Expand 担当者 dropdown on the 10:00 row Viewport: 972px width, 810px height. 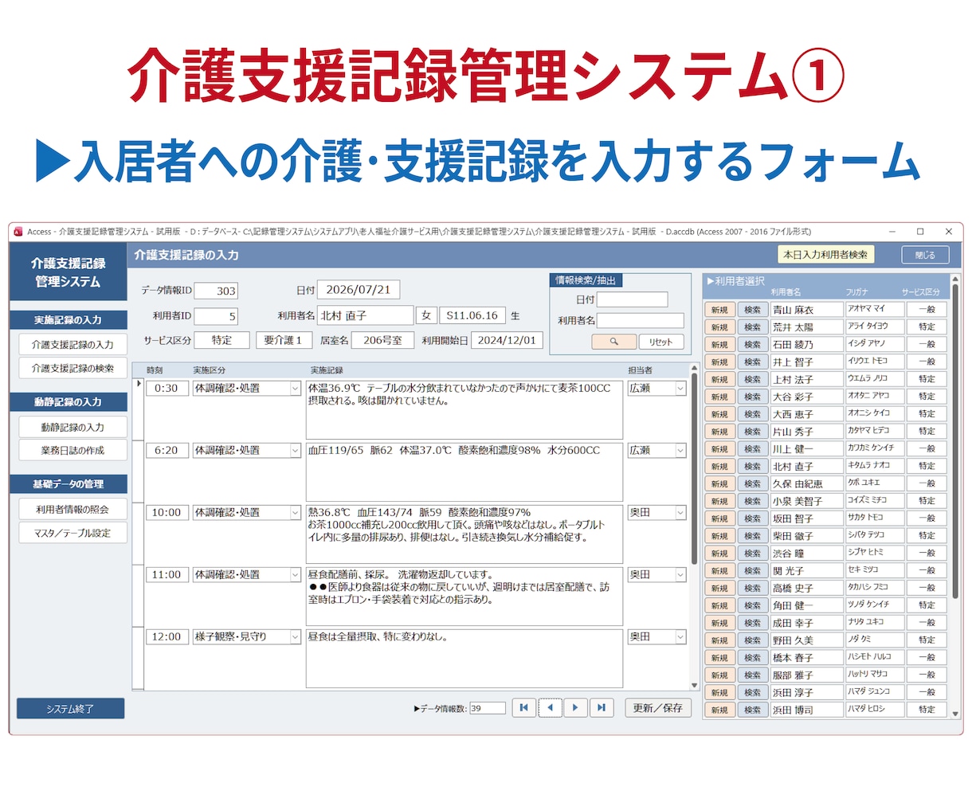[x=680, y=513]
